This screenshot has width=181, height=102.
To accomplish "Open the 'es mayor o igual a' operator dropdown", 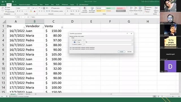I will pyautogui.click(x=83, y=40).
